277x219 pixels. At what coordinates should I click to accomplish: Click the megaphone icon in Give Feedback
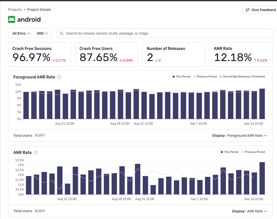point(247,10)
